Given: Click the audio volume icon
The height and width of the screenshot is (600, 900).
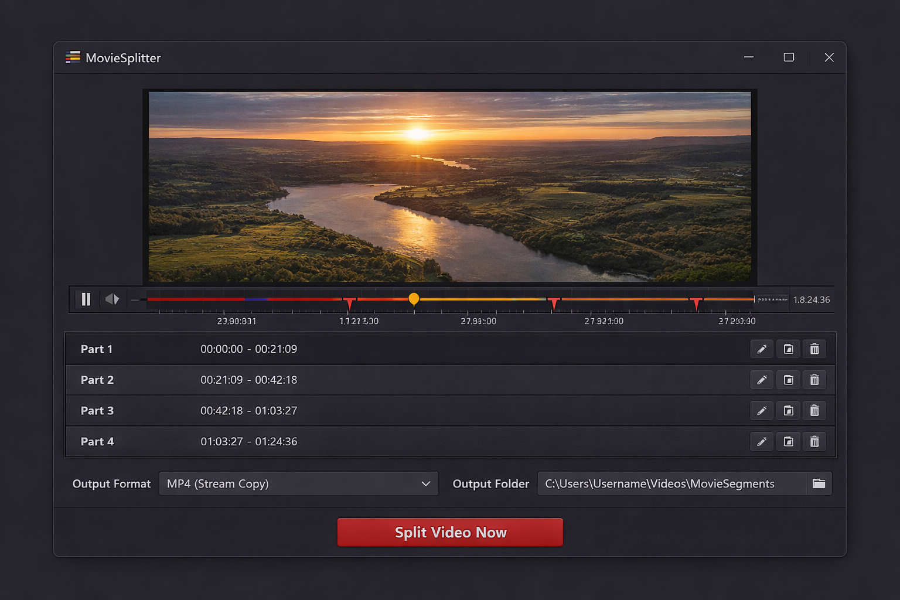Looking at the screenshot, I should coord(112,299).
